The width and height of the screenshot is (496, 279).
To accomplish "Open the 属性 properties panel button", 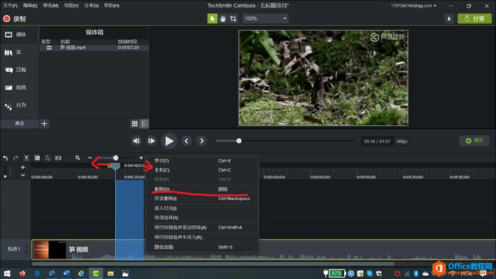I will [x=474, y=141].
